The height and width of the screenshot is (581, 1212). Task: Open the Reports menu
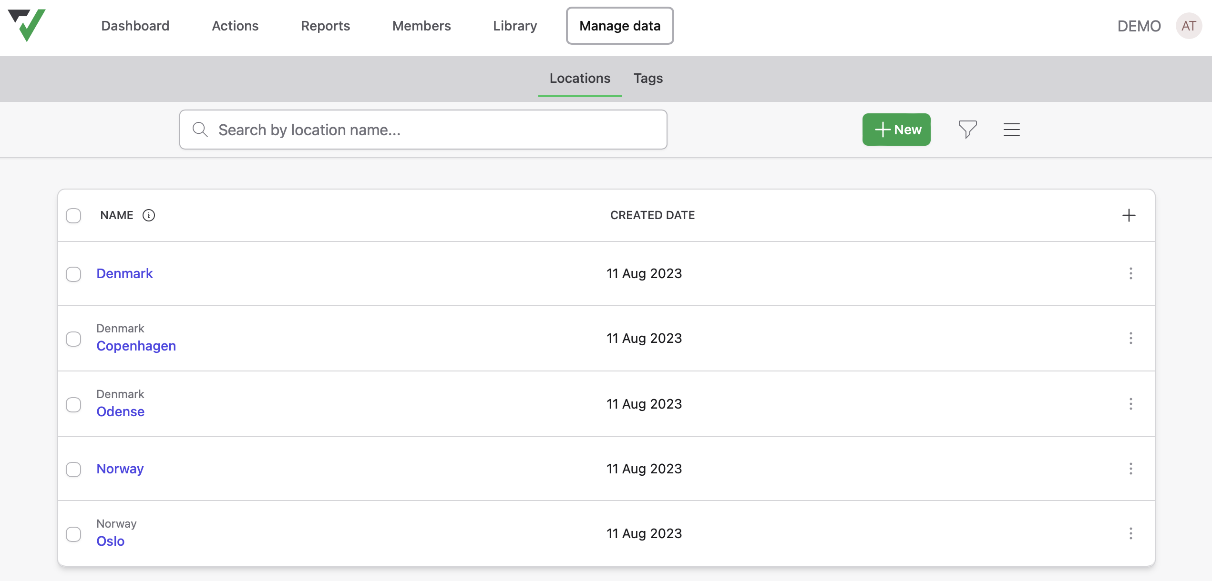326,26
